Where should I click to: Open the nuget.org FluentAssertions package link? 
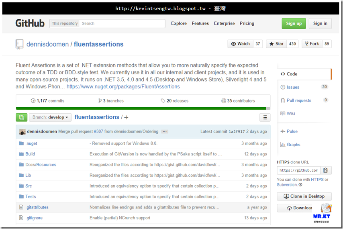pyautogui.click(x=123, y=87)
